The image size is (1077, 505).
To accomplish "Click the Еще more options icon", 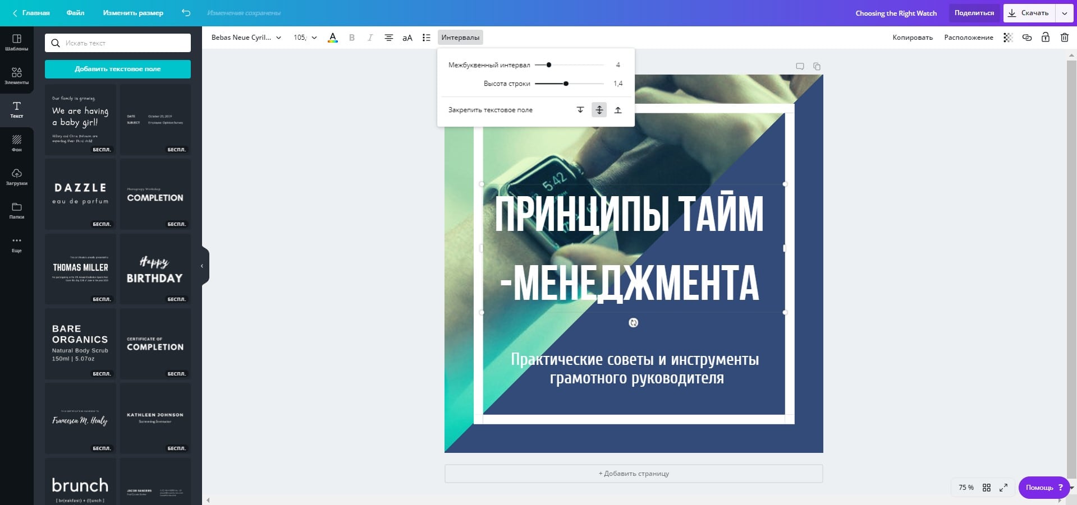I will 17,244.
